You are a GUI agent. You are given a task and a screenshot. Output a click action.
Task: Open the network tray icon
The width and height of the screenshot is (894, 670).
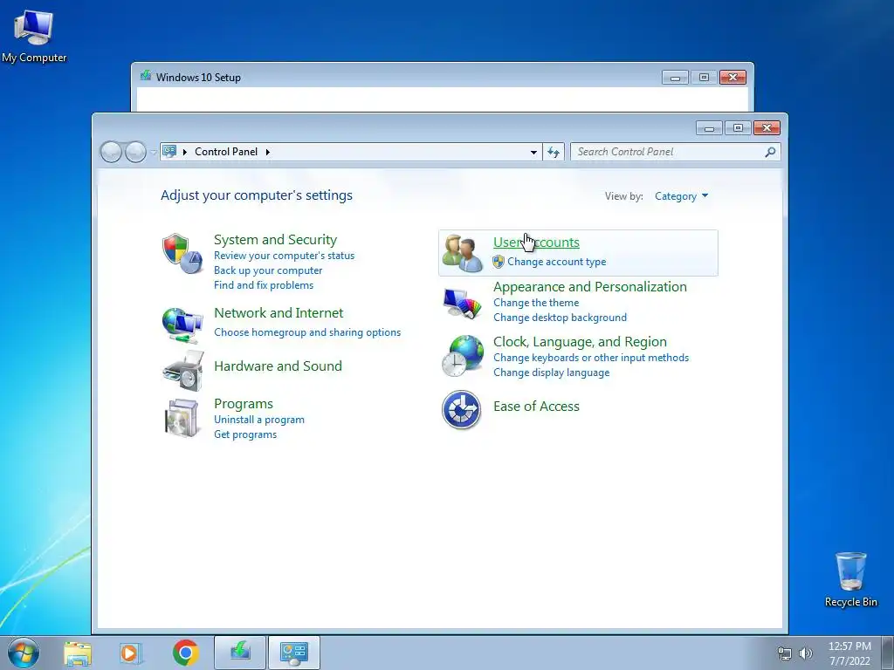(x=785, y=653)
